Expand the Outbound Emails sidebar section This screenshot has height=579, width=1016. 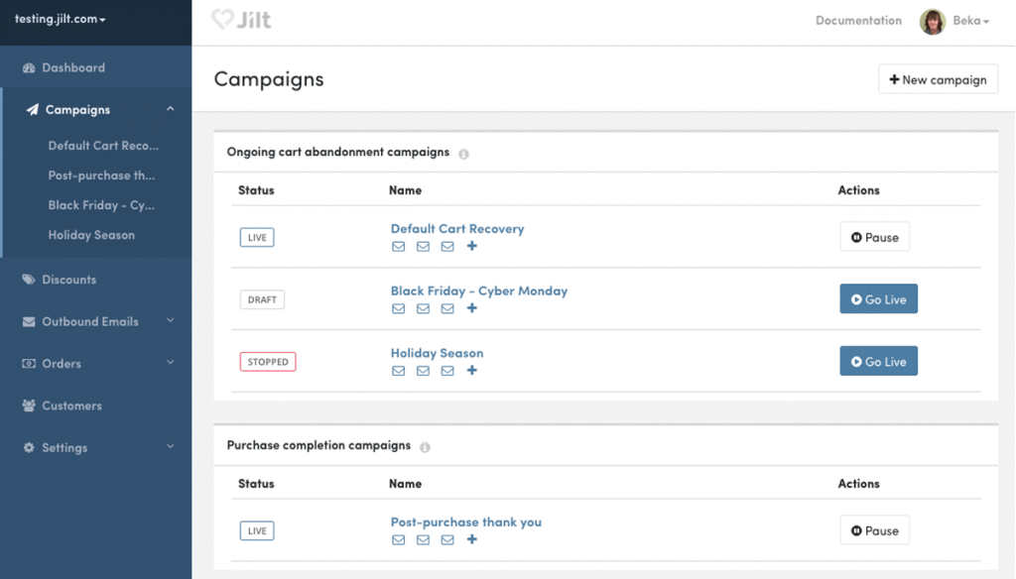(170, 320)
